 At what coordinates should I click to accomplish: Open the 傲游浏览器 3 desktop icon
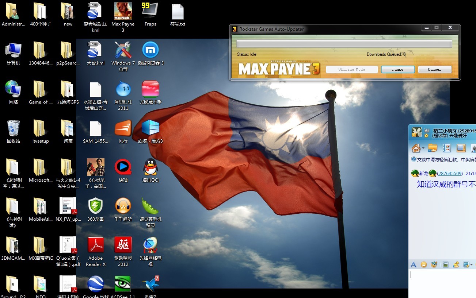coord(150,50)
